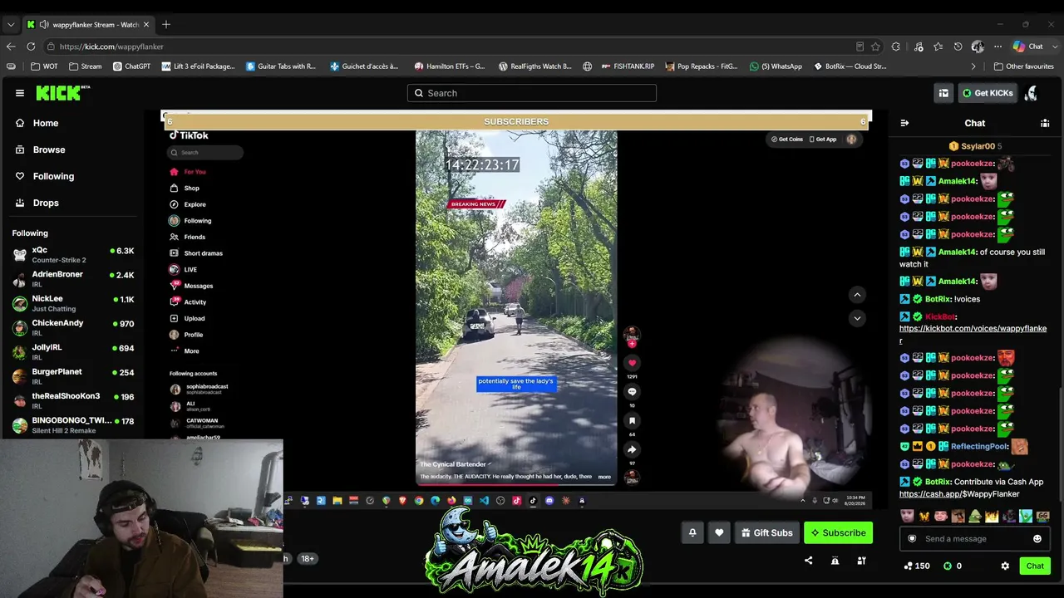
Task: Open the ChatGPT bookmark
Action: 131,66
